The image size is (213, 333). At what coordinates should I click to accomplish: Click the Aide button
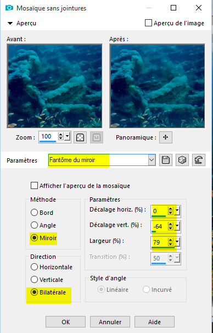154,322
